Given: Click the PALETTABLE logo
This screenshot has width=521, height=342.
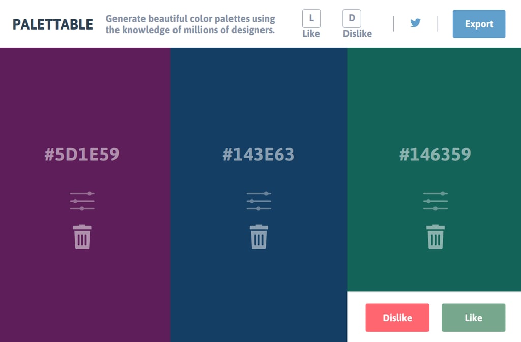Looking at the screenshot, I should [x=53, y=24].
